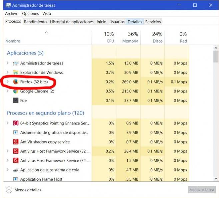This screenshot has width=219, height=198.
Task: Select the Application Frame Host name
Action: point(41,179)
